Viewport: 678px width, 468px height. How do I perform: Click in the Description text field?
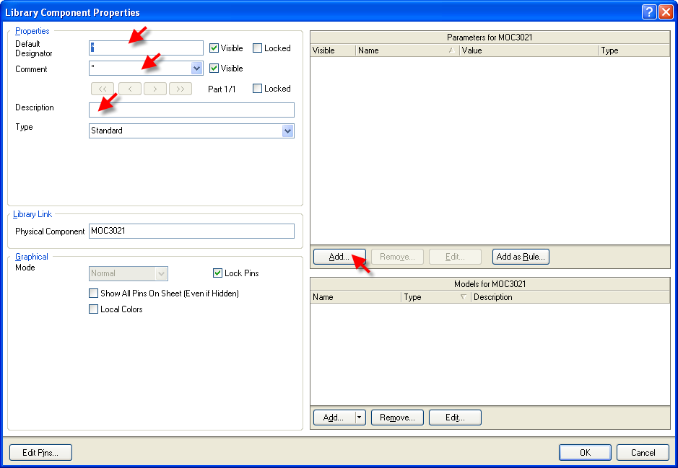(191, 110)
